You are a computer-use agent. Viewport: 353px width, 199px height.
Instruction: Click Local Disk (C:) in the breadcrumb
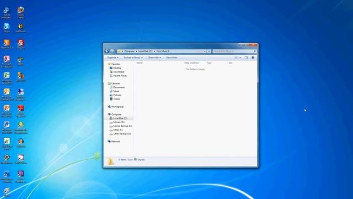(x=145, y=51)
